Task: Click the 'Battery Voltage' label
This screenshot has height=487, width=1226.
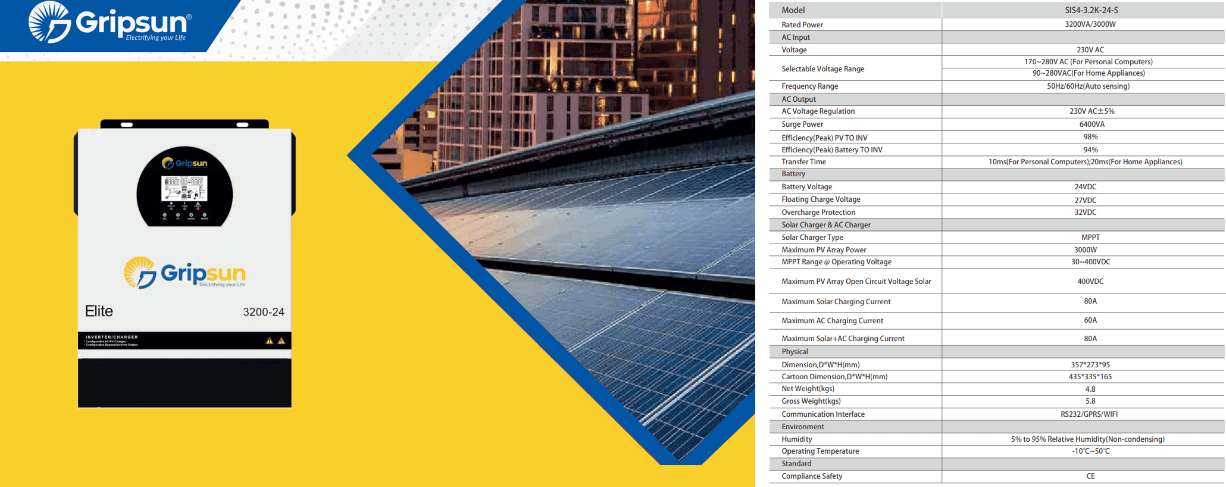Action: 807,187
